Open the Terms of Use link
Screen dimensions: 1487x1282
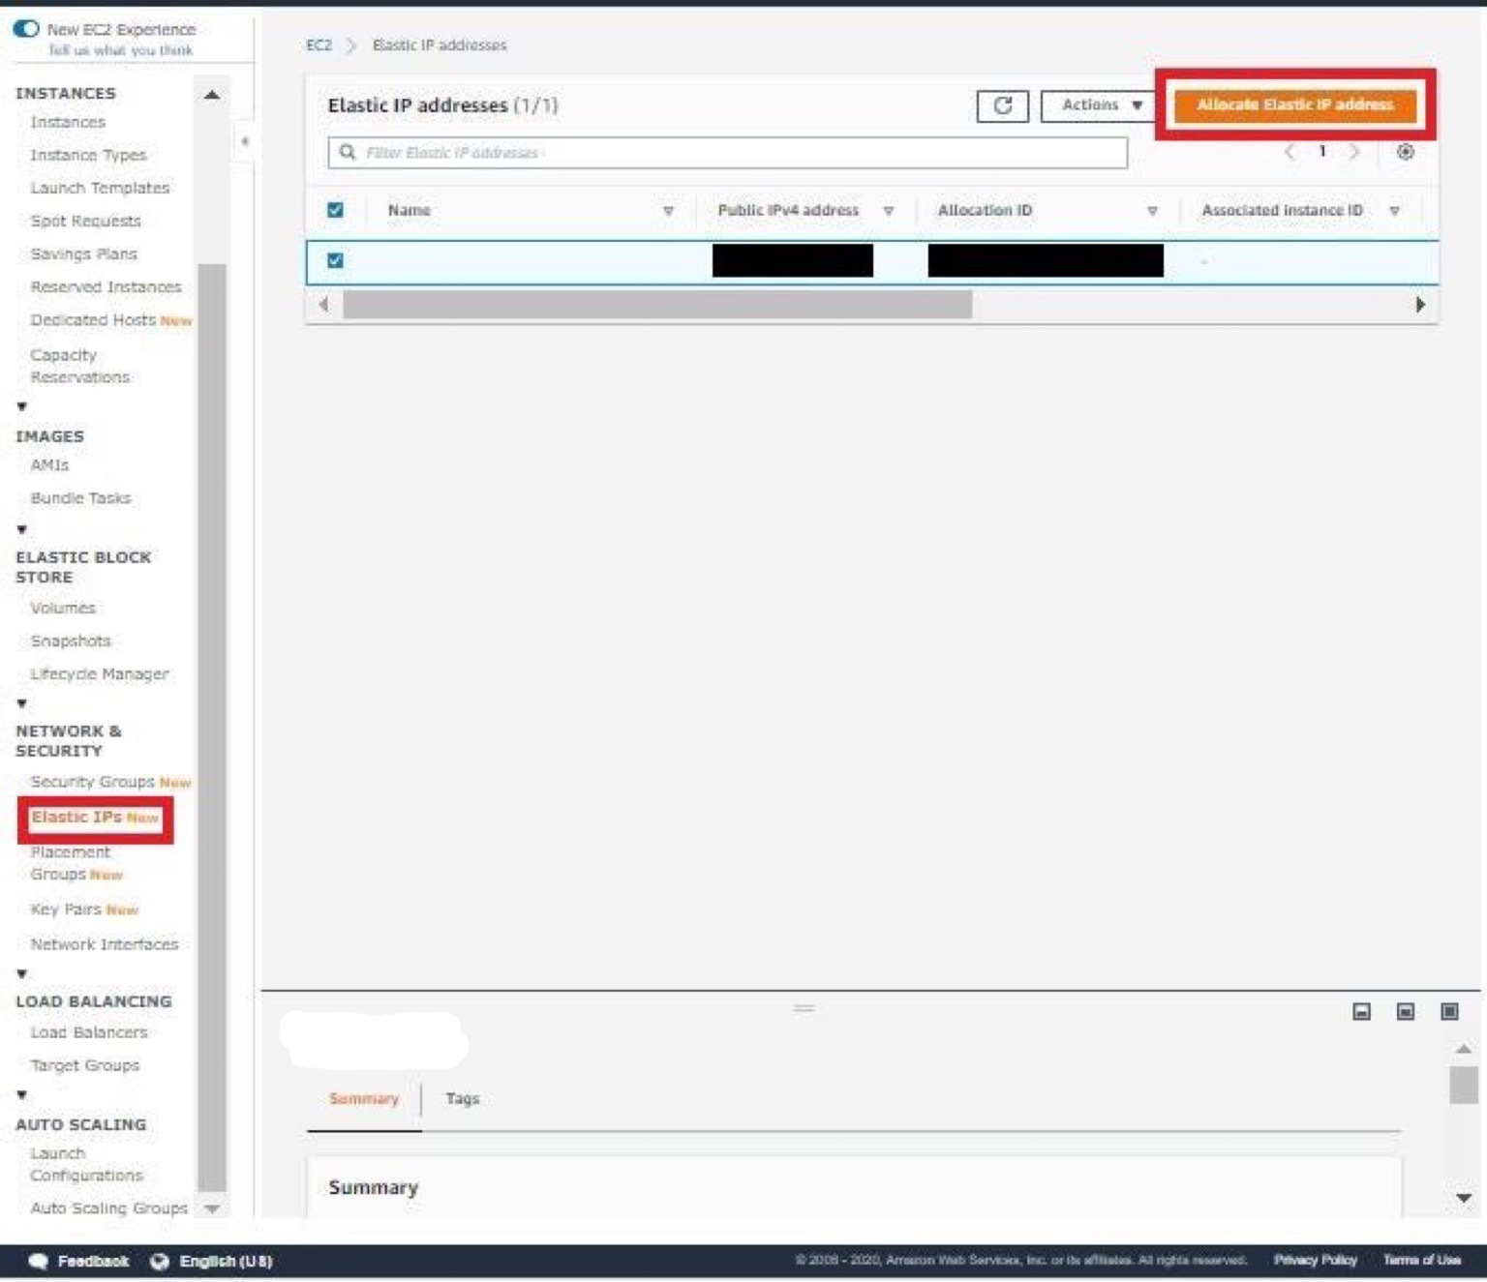[x=1421, y=1260]
